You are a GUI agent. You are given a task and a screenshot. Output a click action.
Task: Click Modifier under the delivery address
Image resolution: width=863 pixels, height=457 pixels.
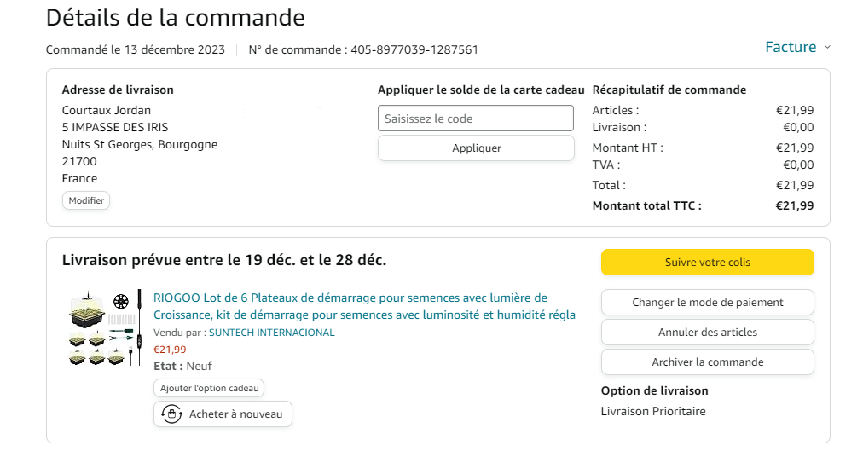click(x=86, y=200)
